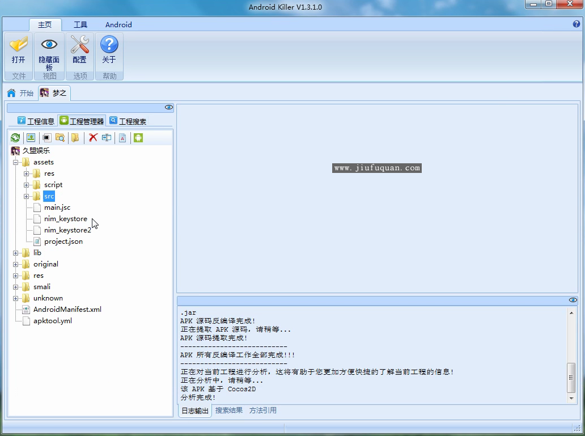The height and width of the screenshot is (436, 585).
Task: Expand the top-level res folder node
Action: coord(16,276)
